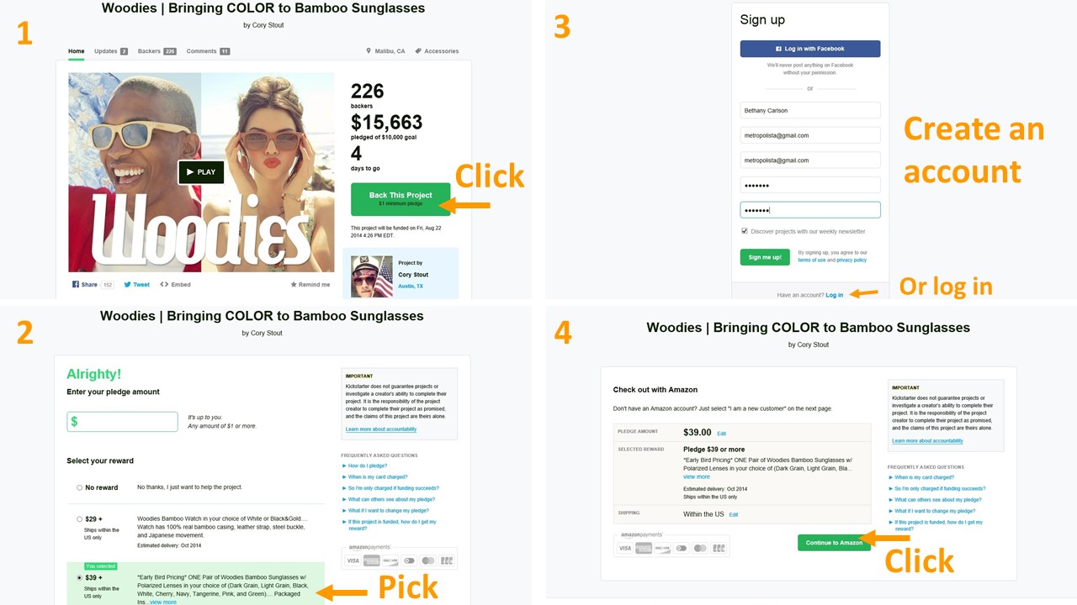Click the Malibu, CA location pin
Screen dimensions: 1077x605
369,51
